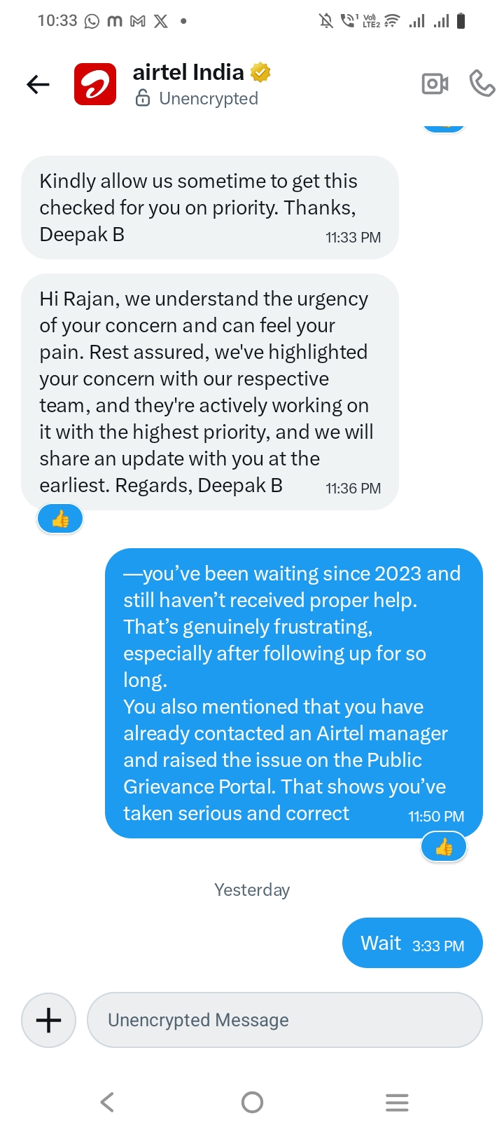Start a video call with airtel India

[x=435, y=84]
